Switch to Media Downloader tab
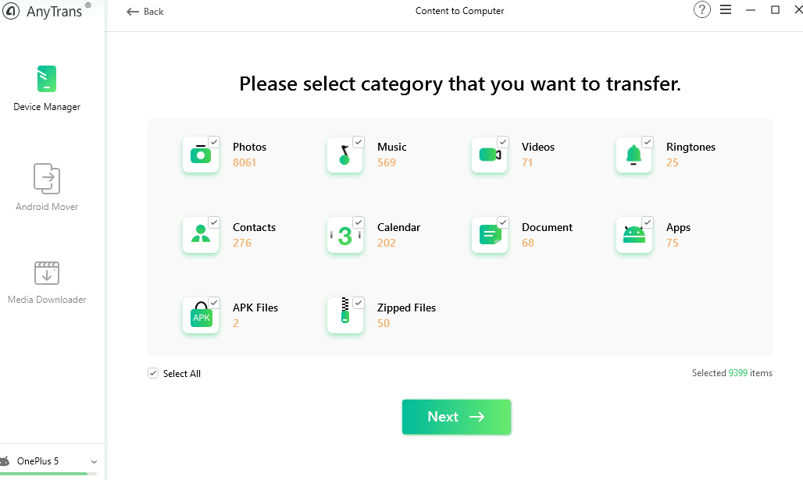Viewport: 803px width, 480px height. pyautogui.click(x=47, y=283)
